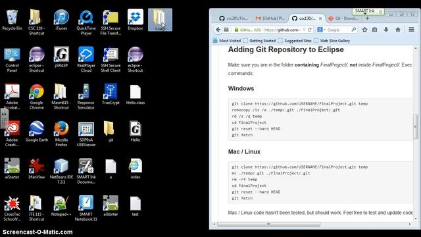Open the Response Simulator icon
The width and height of the screenshot is (421, 237).
tap(86, 97)
